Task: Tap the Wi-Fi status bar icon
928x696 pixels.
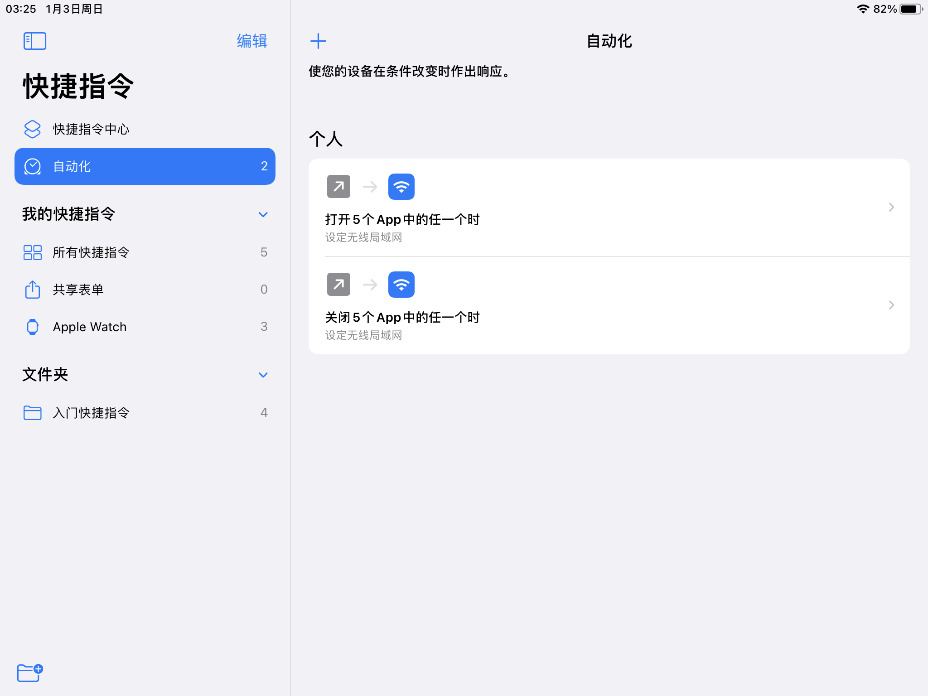Action: (863, 9)
